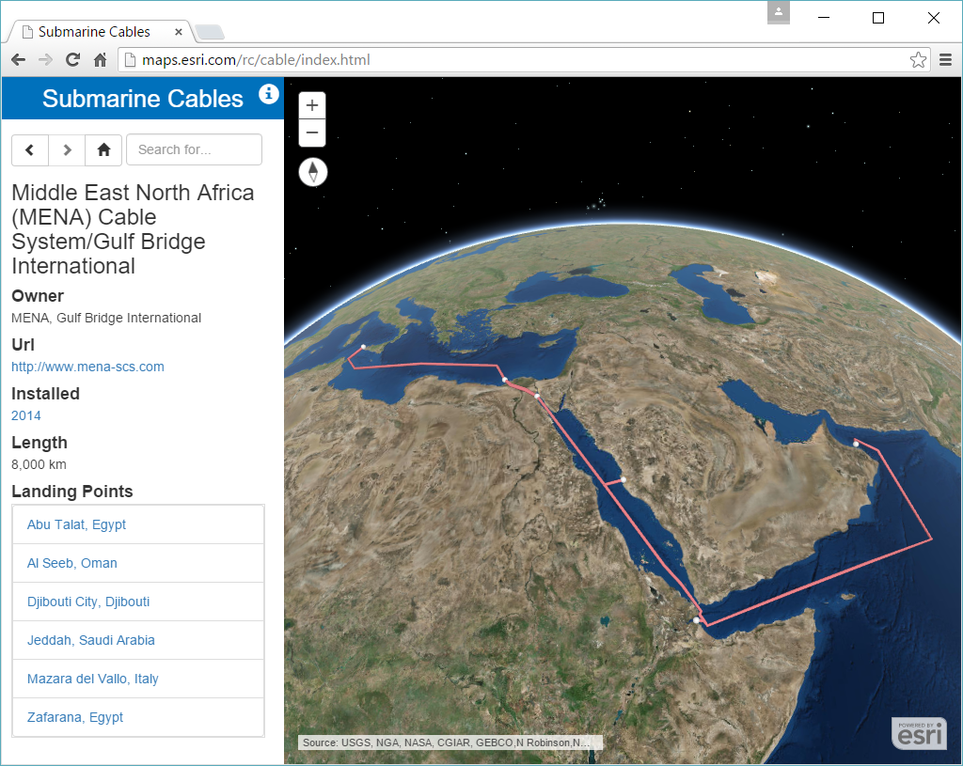Open http://www.mena-scs.com link
Image resolution: width=963 pixels, height=766 pixels.
click(x=87, y=367)
